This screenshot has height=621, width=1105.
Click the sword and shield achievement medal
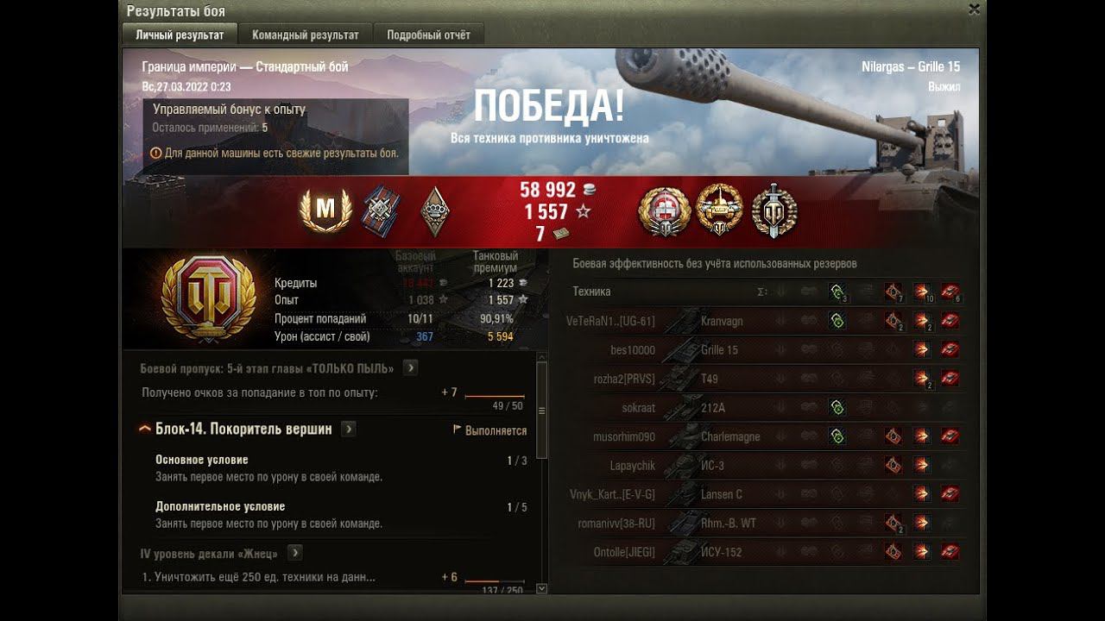coord(774,211)
